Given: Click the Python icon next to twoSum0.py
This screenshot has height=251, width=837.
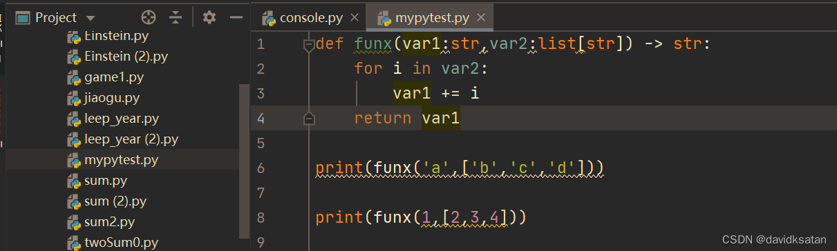Looking at the screenshot, I should click(74, 243).
